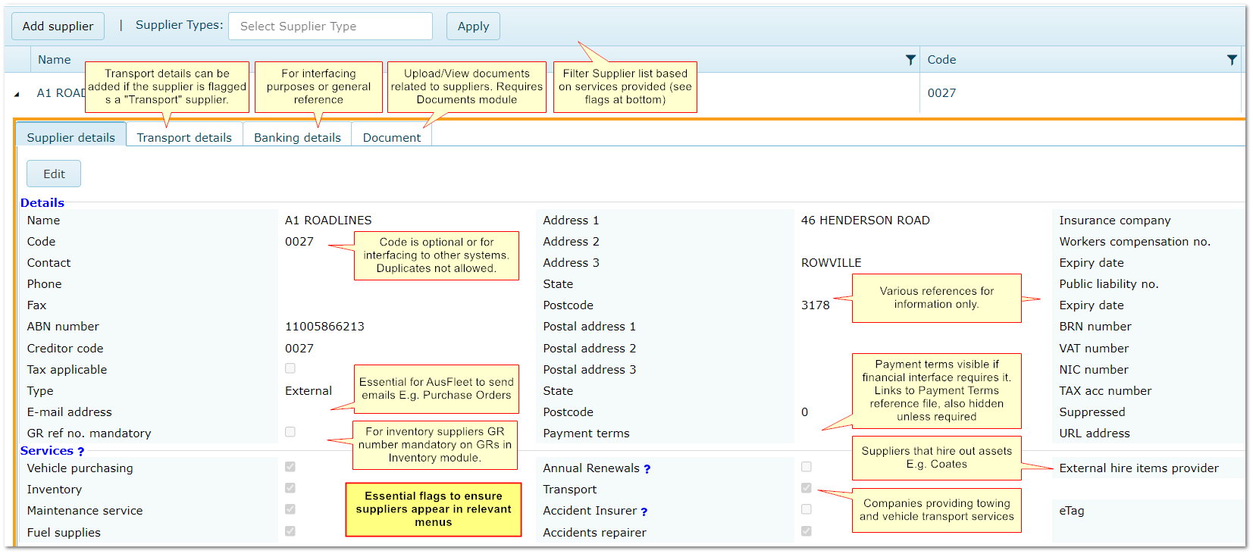1253x554 pixels.
Task: Open the Accident Insurer help icon
Action: click(644, 512)
